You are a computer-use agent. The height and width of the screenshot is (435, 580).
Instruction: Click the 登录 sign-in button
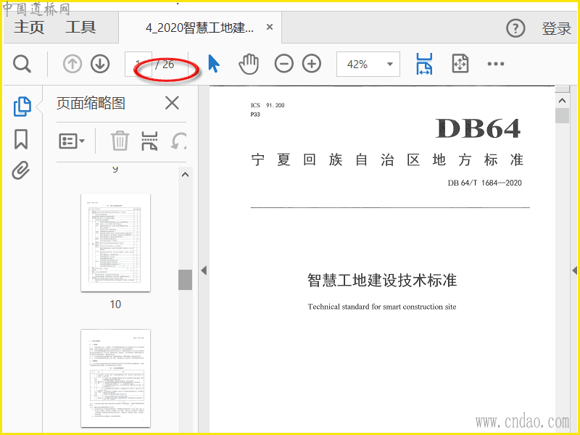[x=557, y=28]
